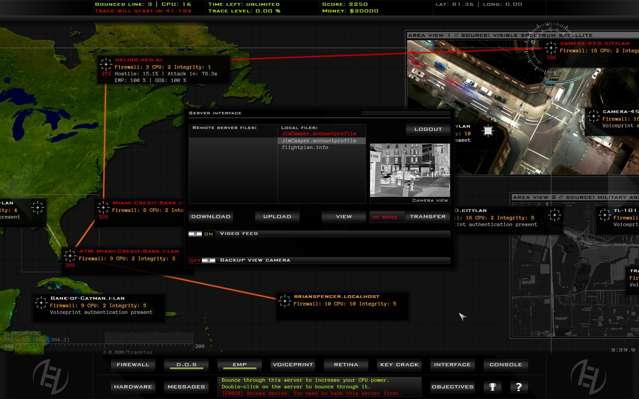Image resolution: width=639 pixels, height=399 pixels.
Task: Click the crosshair icon beside BrianSpencer.localhost
Action: [x=285, y=301]
